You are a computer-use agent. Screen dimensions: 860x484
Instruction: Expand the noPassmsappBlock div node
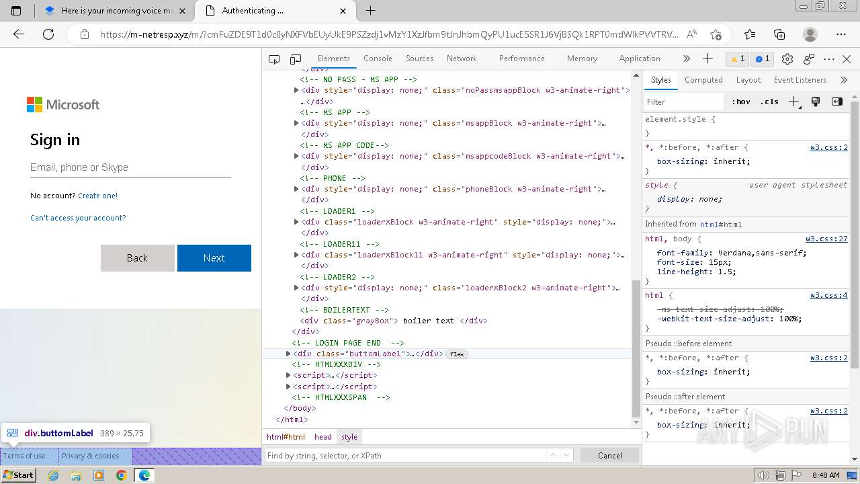coord(296,90)
